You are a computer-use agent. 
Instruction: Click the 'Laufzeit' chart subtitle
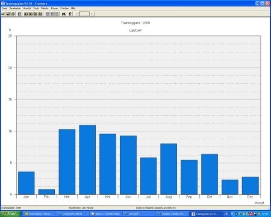click(x=135, y=30)
